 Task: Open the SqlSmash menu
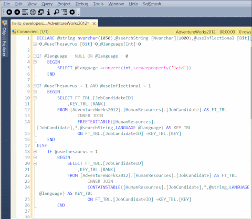point(152,4)
